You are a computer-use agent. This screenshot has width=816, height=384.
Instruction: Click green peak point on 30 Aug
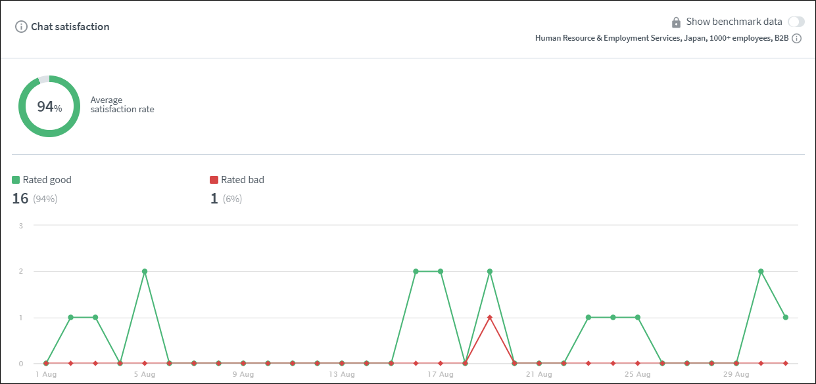pos(761,271)
